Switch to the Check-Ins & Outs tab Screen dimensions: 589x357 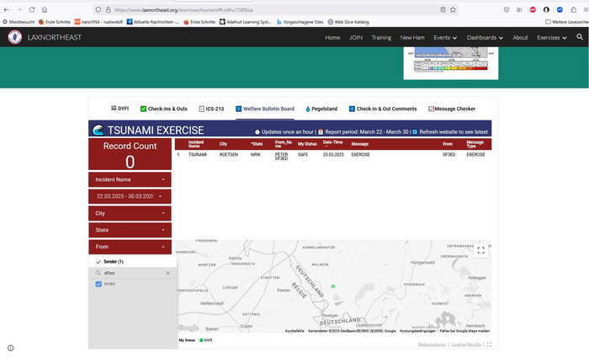tap(165, 109)
